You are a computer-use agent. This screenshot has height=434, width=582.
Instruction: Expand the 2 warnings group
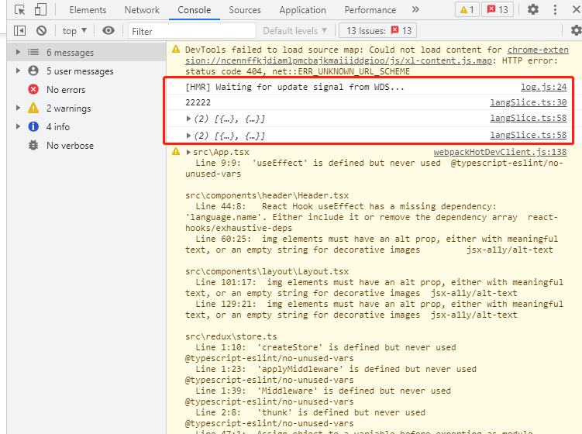click(x=18, y=108)
